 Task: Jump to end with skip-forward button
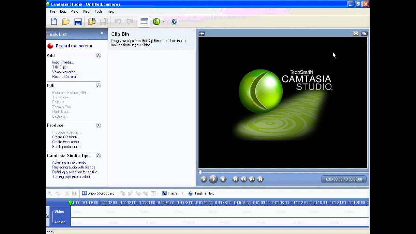(260, 179)
